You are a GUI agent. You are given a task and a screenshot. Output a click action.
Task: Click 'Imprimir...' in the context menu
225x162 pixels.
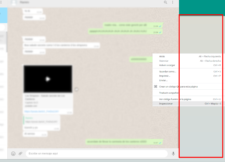(x=165, y=76)
